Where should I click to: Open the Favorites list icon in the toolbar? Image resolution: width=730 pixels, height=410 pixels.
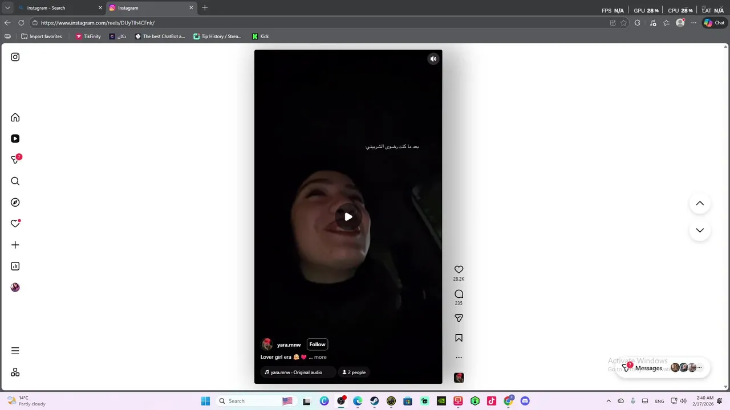pyautogui.click(x=666, y=23)
